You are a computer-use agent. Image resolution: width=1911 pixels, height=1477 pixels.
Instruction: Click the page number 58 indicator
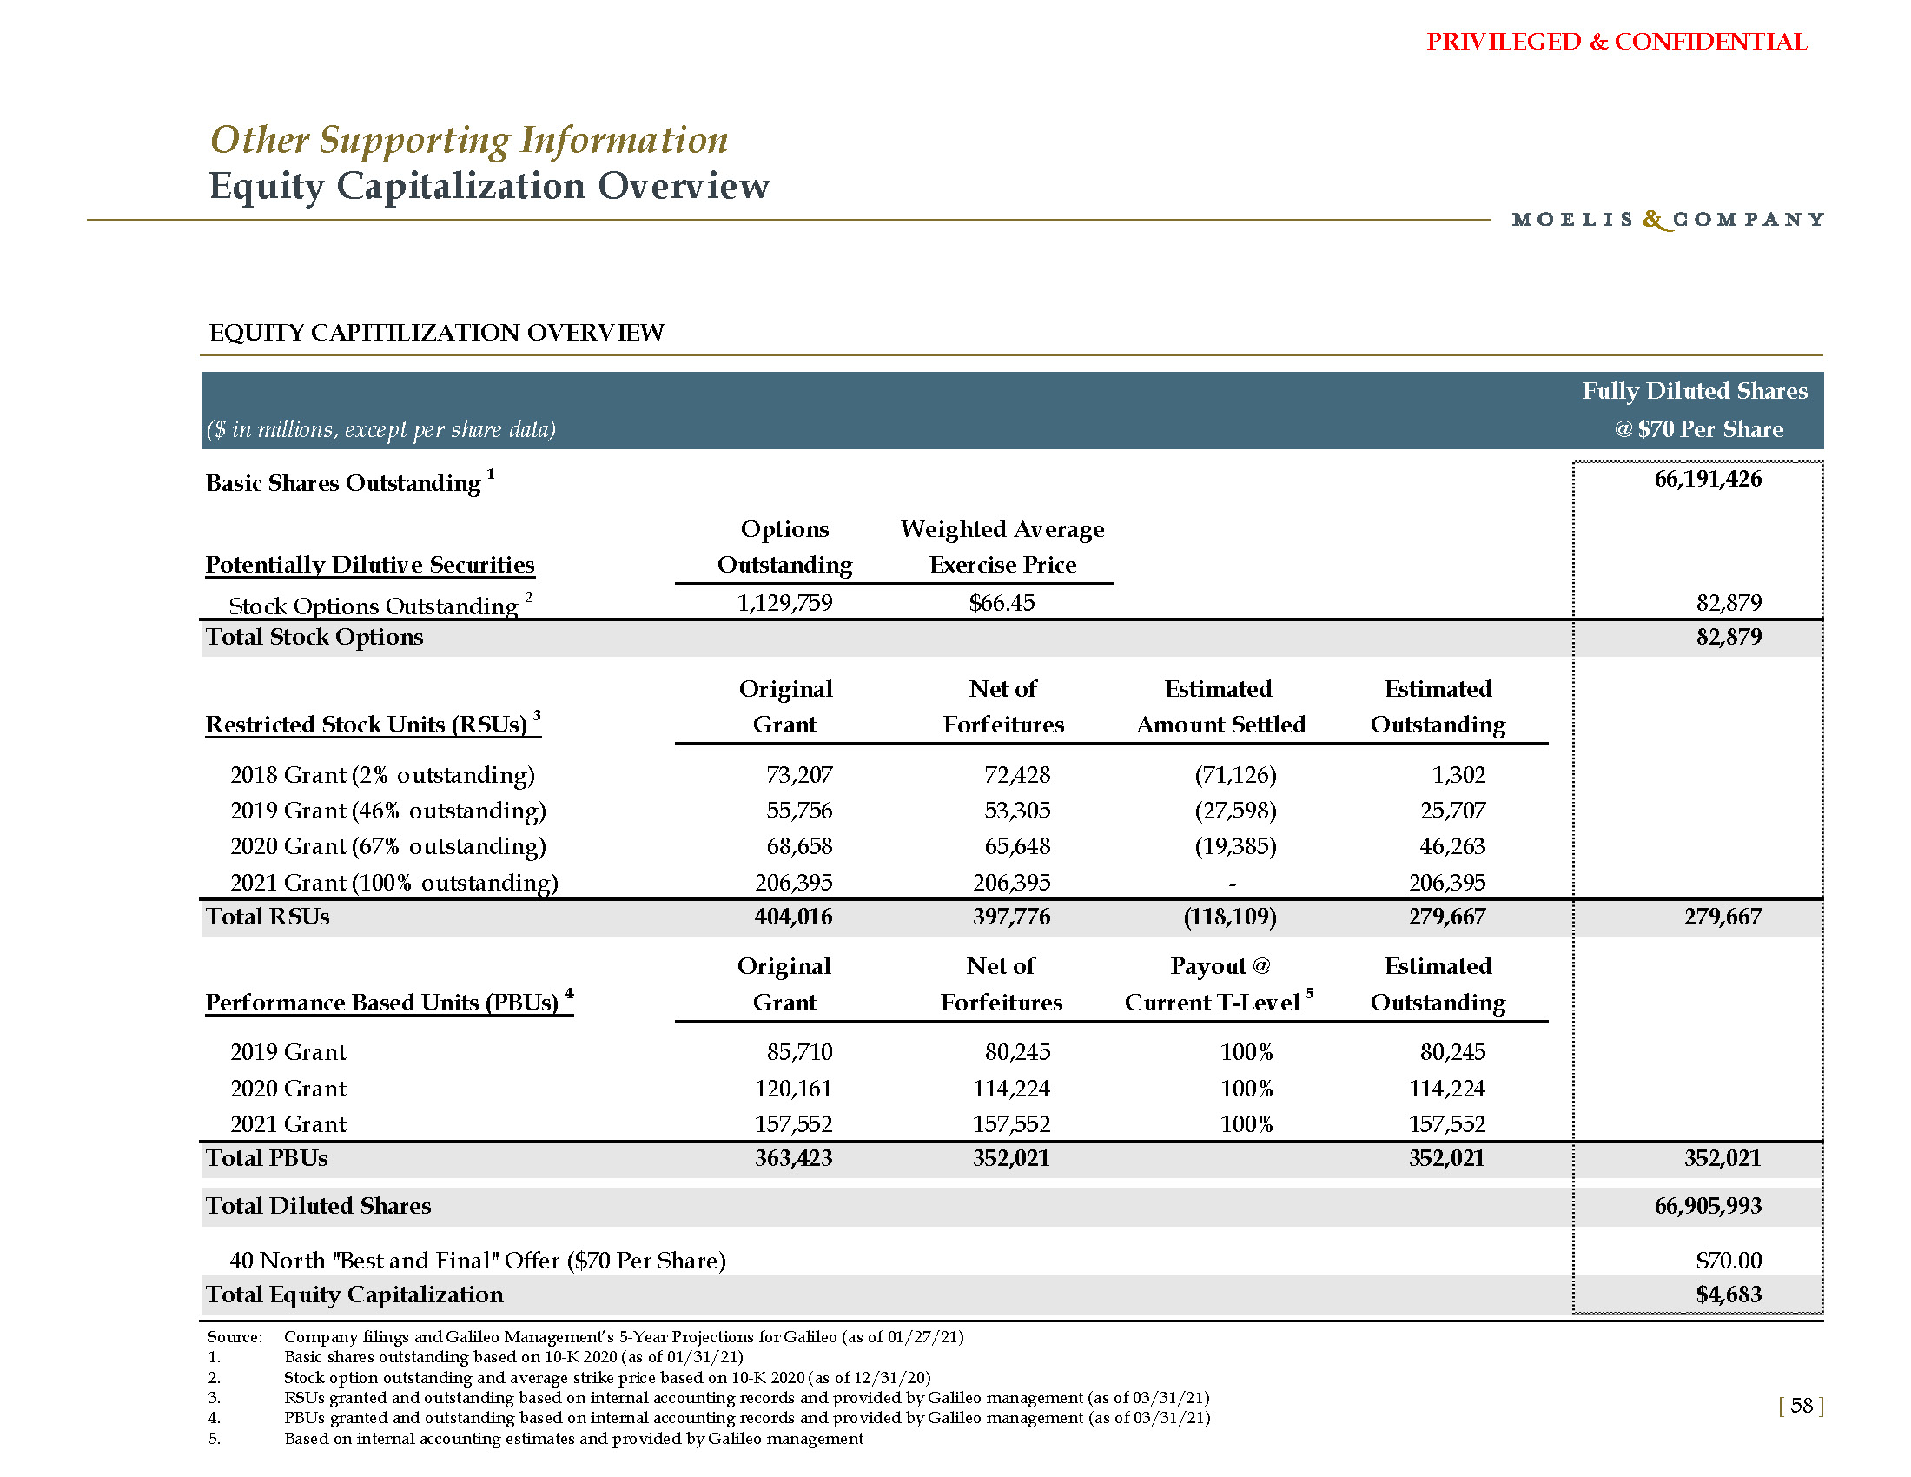(x=1801, y=1405)
